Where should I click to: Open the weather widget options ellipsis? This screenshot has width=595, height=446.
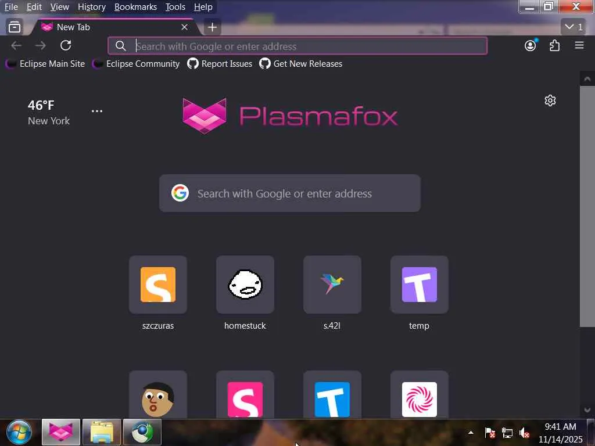pyautogui.click(x=97, y=111)
